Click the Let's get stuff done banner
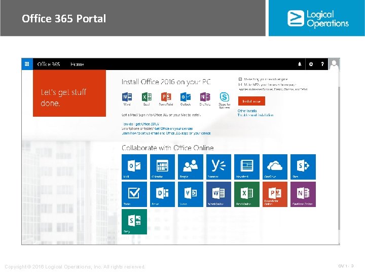This screenshot has width=365, height=274. pos(69,93)
